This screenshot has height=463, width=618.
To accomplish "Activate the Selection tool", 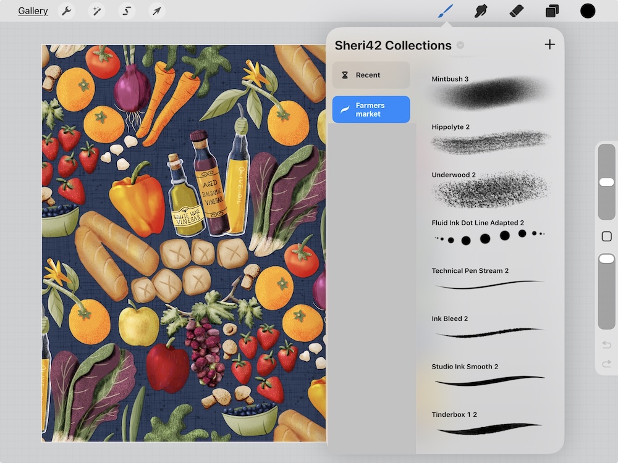I will (127, 11).
